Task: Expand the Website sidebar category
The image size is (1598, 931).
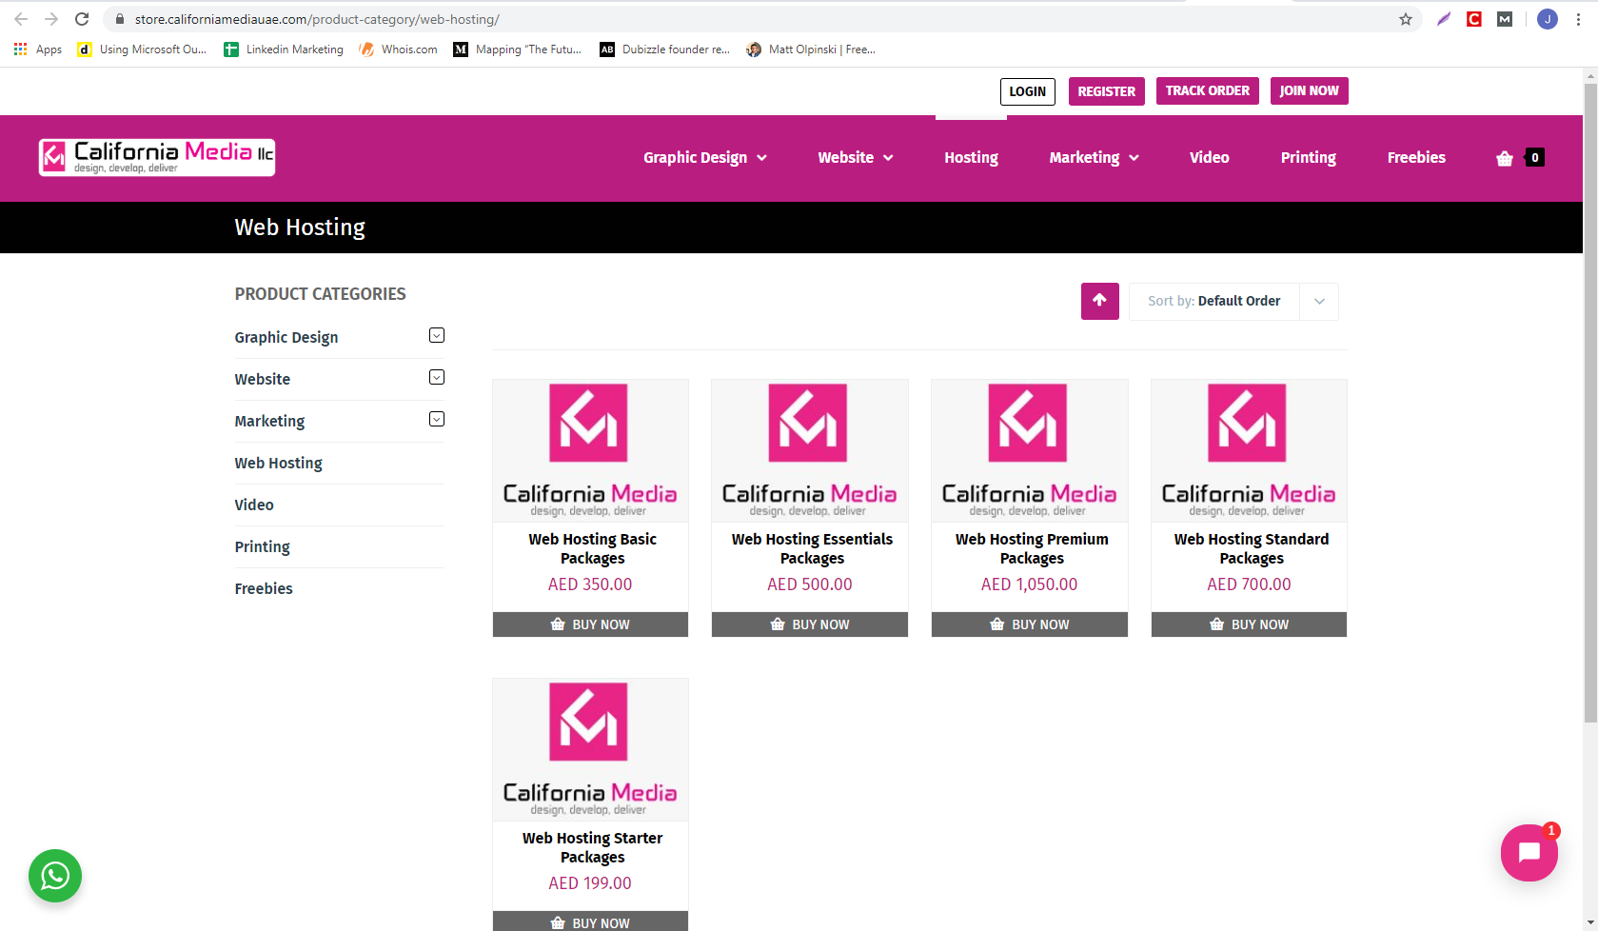Action: (437, 378)
